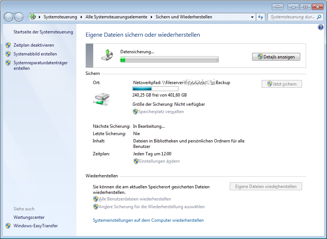Click the Control Panel icon in address bar
This screenshot has height=239, width=327.
[x=33, y=17]
